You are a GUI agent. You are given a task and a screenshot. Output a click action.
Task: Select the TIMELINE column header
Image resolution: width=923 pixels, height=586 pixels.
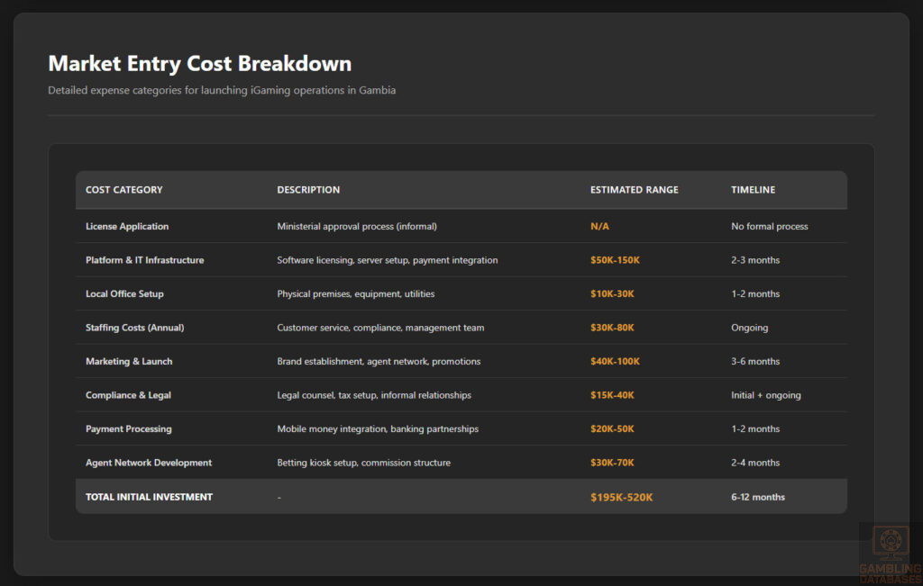click(754, 190)
